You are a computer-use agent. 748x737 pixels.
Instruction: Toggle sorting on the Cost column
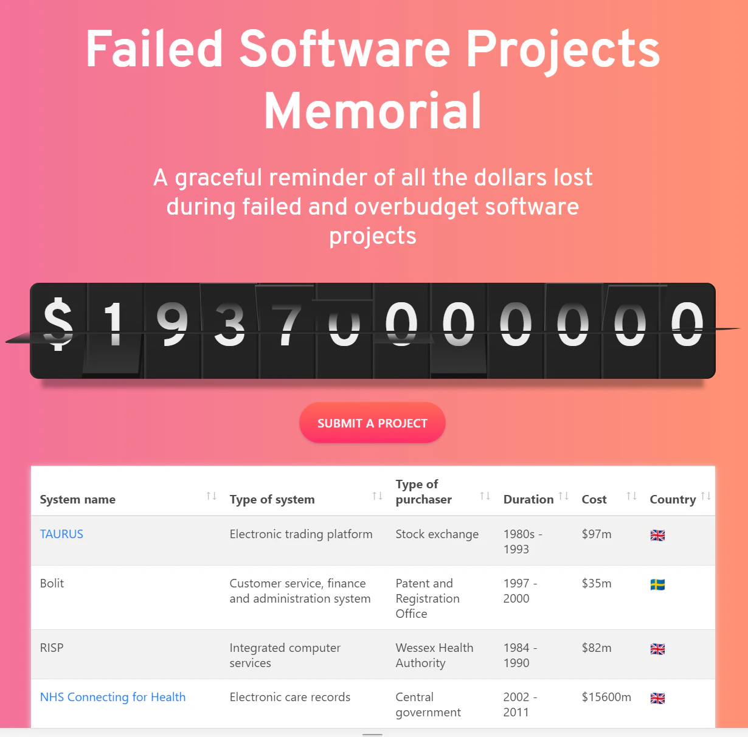click(x=631, y=496)
